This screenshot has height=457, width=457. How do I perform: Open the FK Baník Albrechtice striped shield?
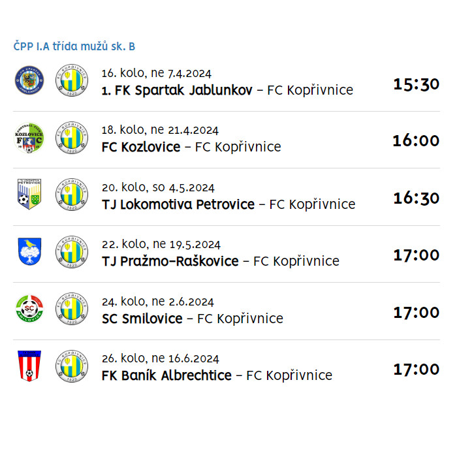coord(29,366)
